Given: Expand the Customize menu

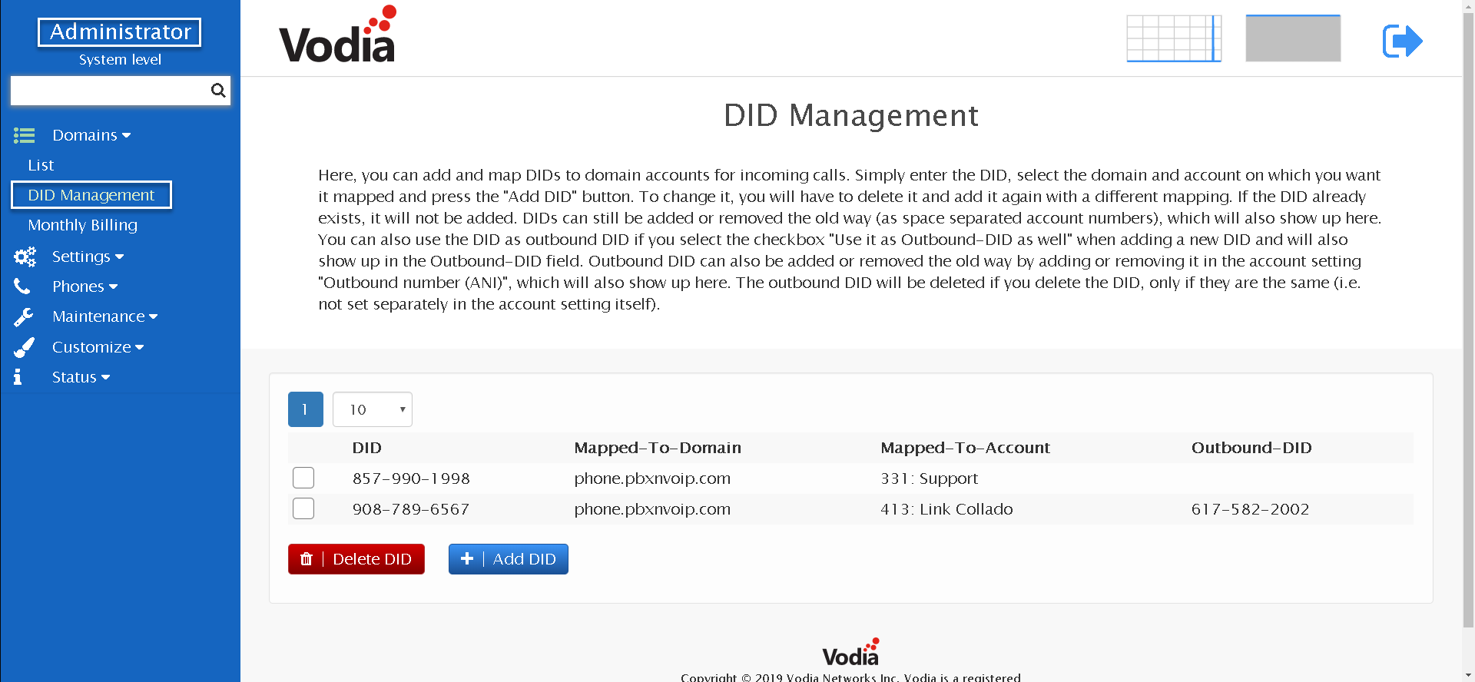Looking at the screenshot, I should tap(98, 347).
